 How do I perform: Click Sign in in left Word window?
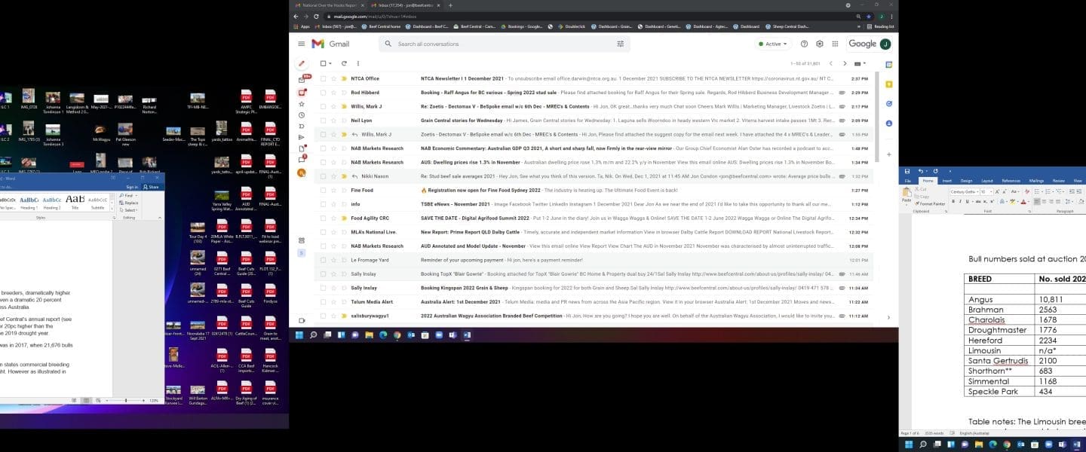point(132,187)
